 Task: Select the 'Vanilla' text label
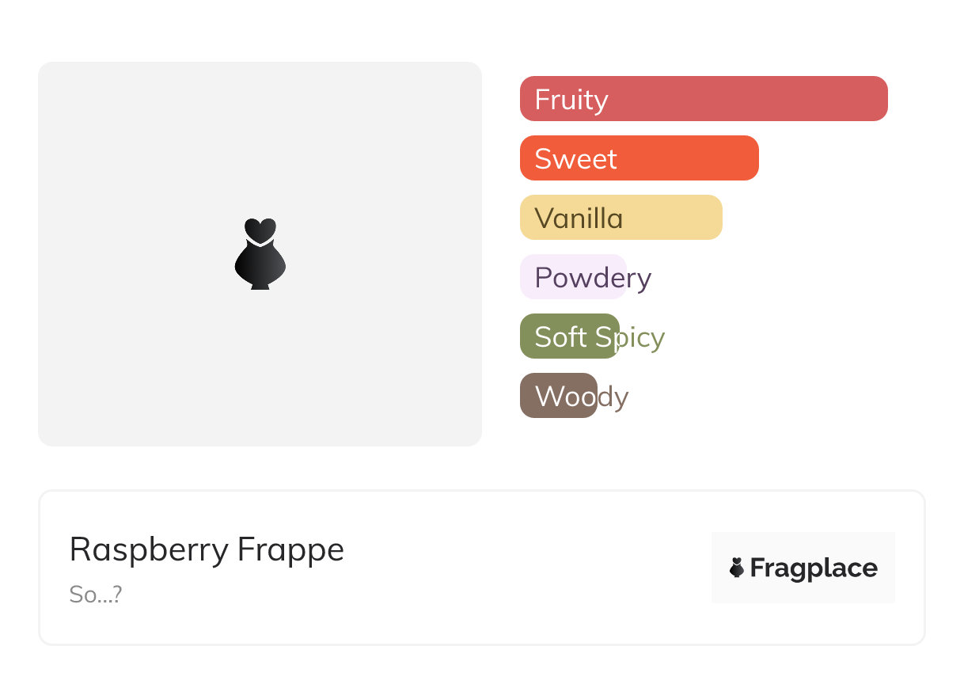[x=579, y=218]
